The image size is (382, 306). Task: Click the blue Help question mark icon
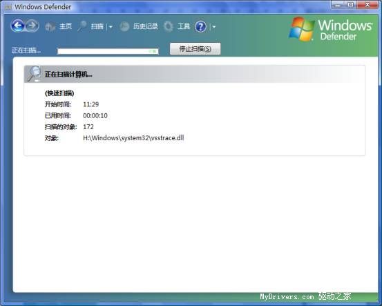200,26
